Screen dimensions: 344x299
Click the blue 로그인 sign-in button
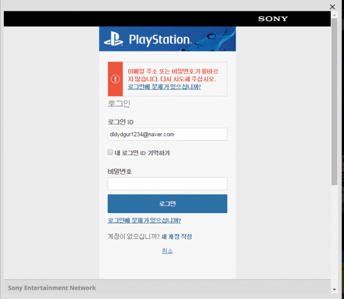tap(167, 203)
